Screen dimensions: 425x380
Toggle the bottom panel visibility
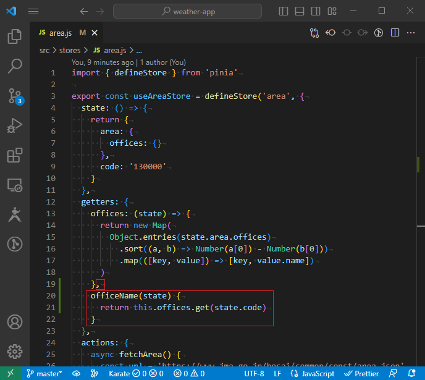coord(300,11)
